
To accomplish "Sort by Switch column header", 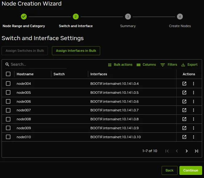I will [59, 74].
